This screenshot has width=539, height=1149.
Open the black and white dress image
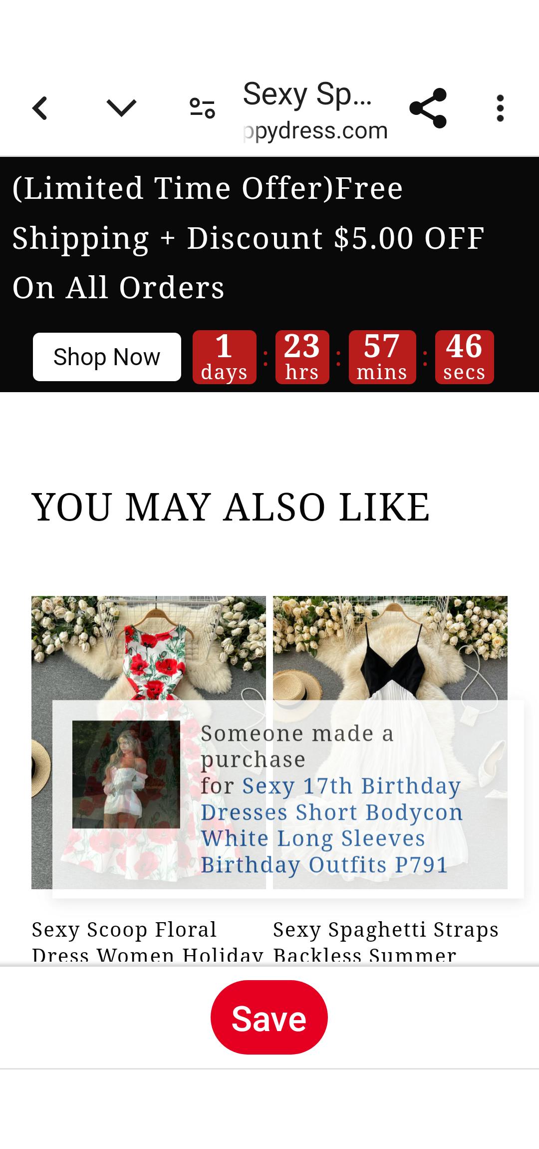390,649
